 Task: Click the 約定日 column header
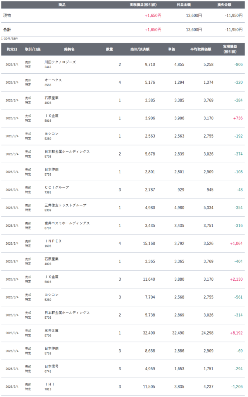12,49
